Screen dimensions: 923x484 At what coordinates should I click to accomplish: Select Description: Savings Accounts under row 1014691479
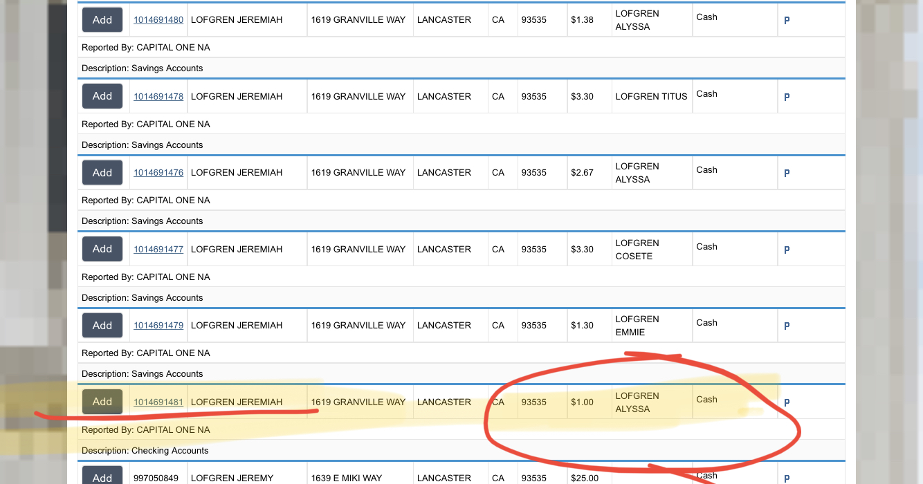143,374
